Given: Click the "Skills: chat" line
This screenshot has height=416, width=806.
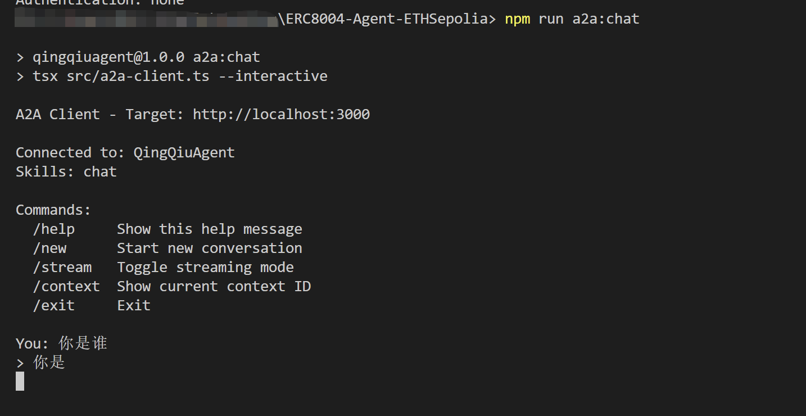Looking at the screenshot, I should tap(66, 172).
